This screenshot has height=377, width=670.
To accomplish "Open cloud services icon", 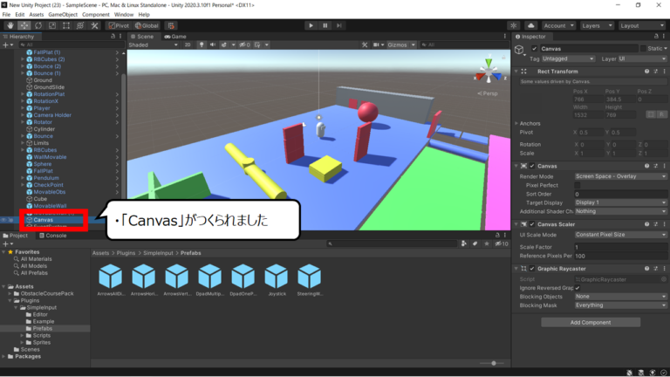I will (x=530, y=25).
